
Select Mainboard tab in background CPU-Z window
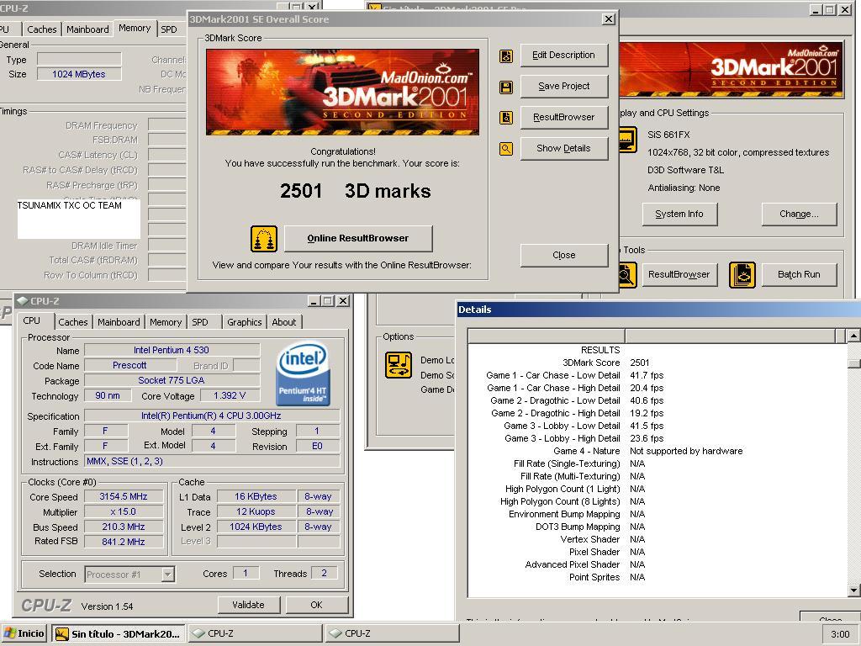click(87, 29)
